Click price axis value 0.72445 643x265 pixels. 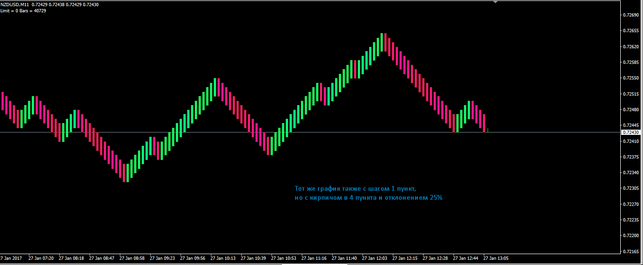pos(631,125)
